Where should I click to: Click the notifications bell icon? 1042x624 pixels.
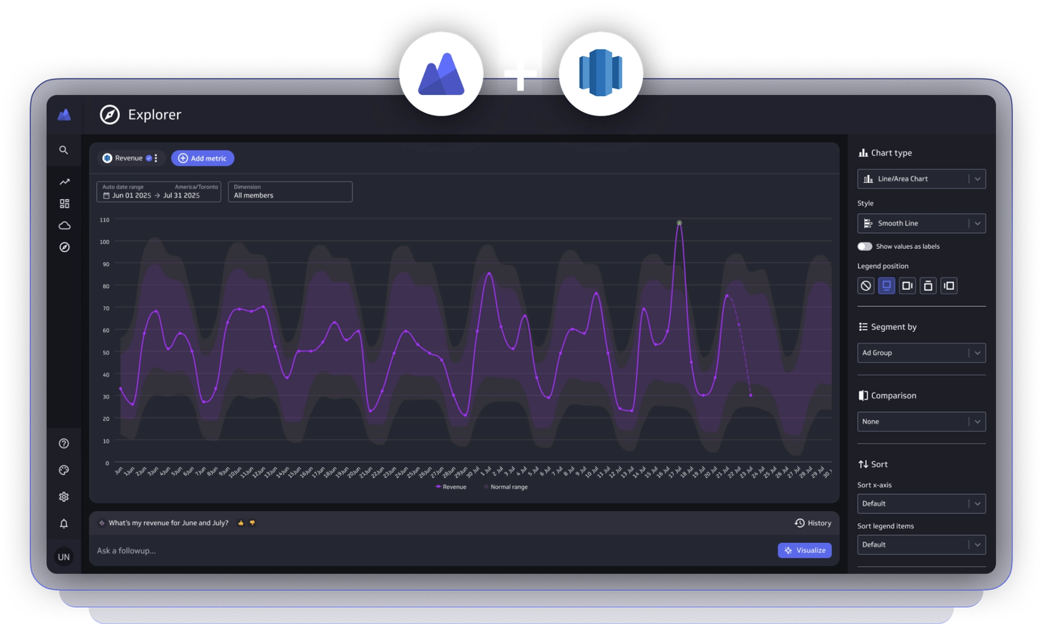coord(64,524)
